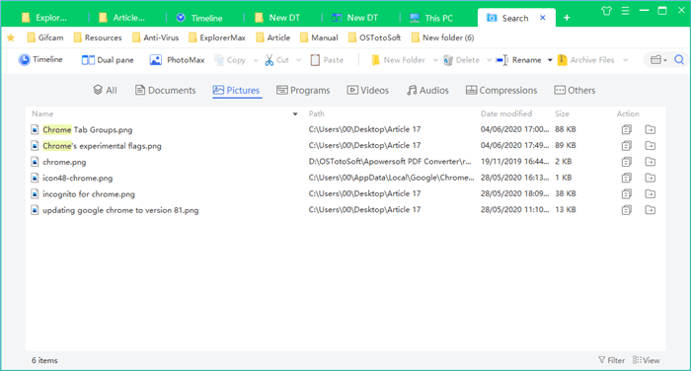
Task: Switch to the Videos filter tab
Action: 368,91
